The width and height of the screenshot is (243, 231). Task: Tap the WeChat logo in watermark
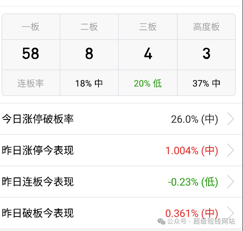coord(161,221)
